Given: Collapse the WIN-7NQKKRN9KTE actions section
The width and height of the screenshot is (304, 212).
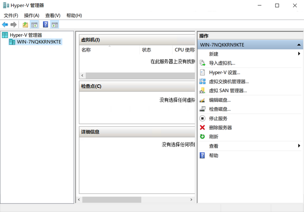Looking at the screenshot, I should tap(299, 45).
